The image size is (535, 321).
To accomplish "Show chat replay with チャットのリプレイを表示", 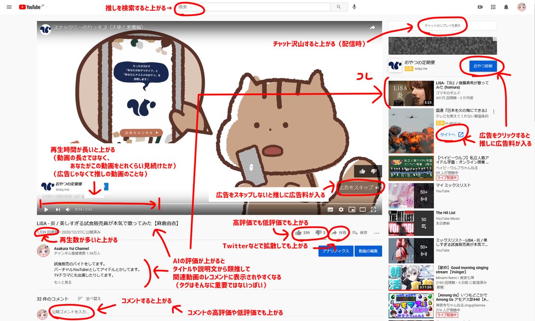I will click(443, 25).
